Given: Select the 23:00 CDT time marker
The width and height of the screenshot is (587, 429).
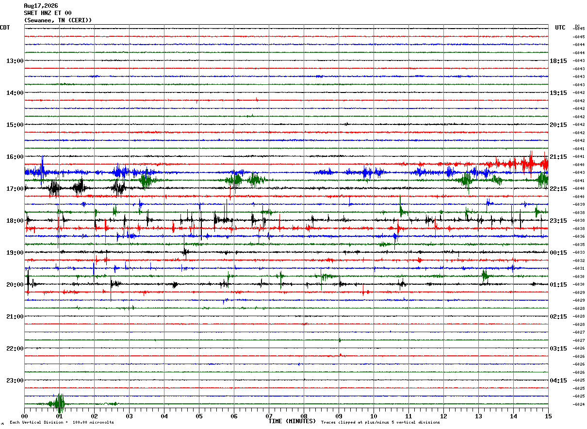Looking at the screenshot, I should coord(15,381).
